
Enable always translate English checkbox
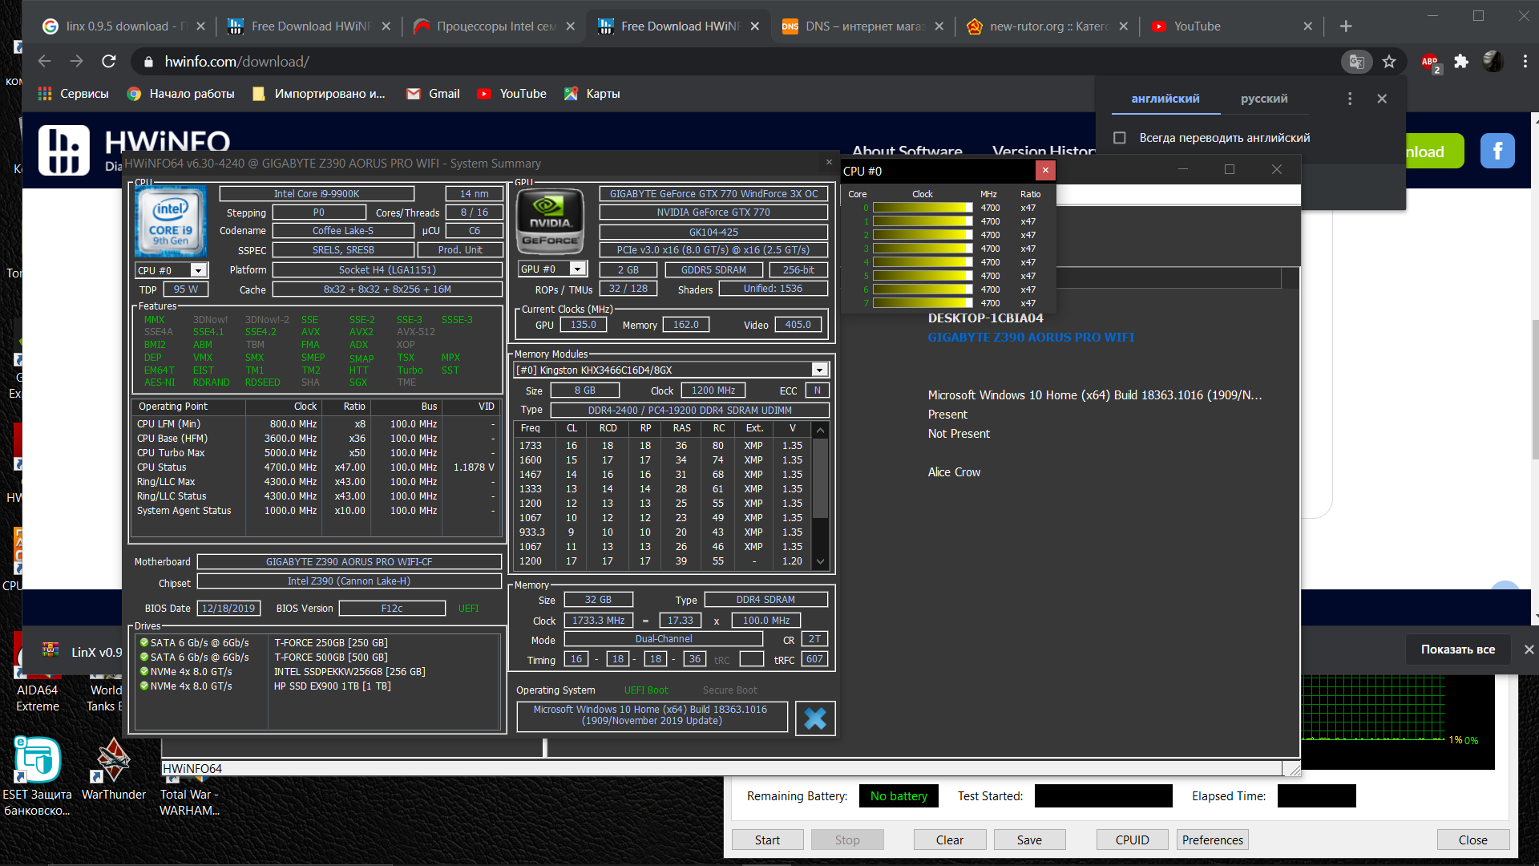(1120, 138)
